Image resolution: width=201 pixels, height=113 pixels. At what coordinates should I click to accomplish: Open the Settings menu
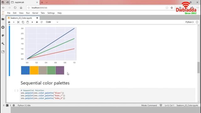tap(51, 13)
